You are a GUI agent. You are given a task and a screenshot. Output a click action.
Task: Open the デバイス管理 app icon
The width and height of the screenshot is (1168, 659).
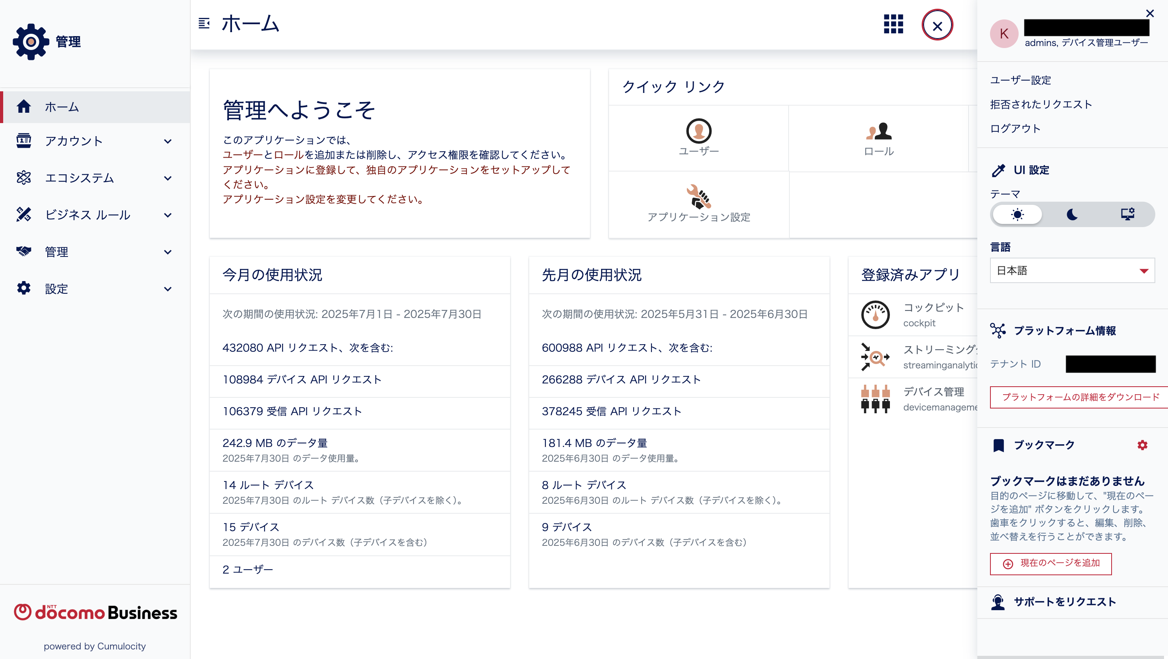tap(875, 399)
